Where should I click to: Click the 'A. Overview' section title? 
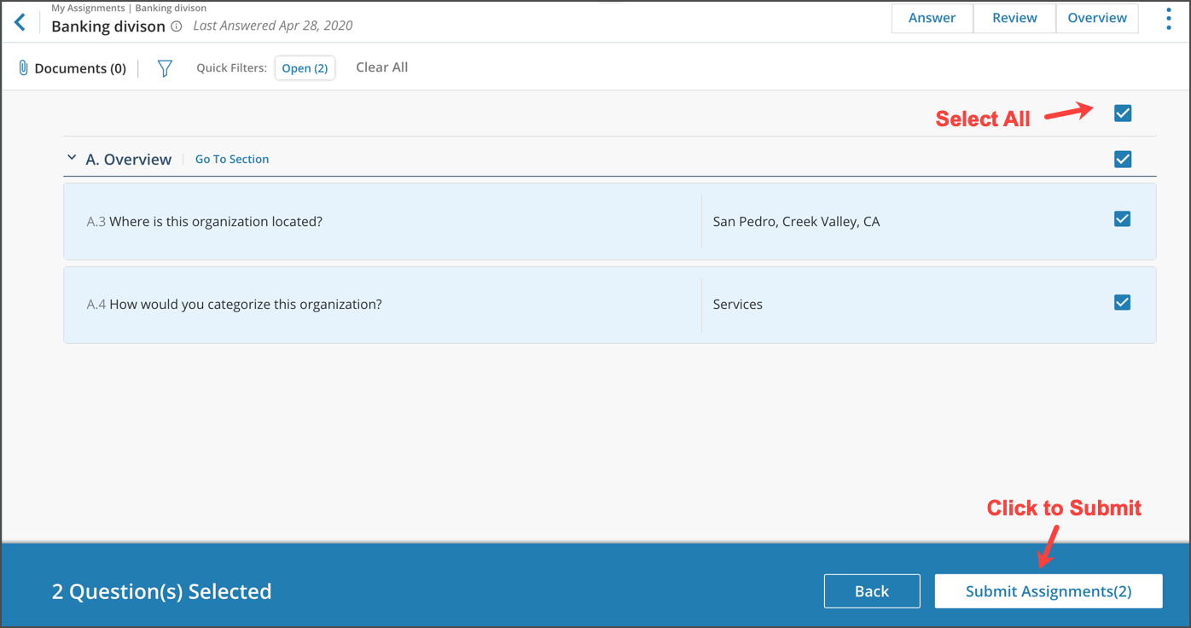point(129,160)
